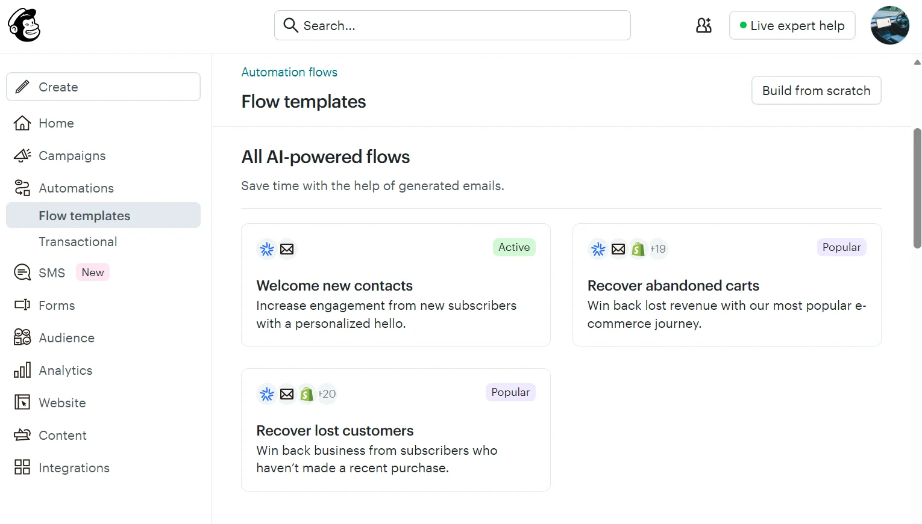The width and height of the screenshot is (922, 524).
Task: Open Transactional submenu item
Action: point(78,242)
